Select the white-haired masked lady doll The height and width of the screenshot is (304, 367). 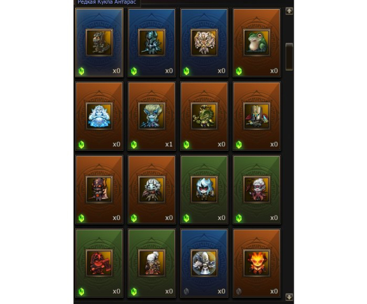pyautogui.click(x=257, y=190)
